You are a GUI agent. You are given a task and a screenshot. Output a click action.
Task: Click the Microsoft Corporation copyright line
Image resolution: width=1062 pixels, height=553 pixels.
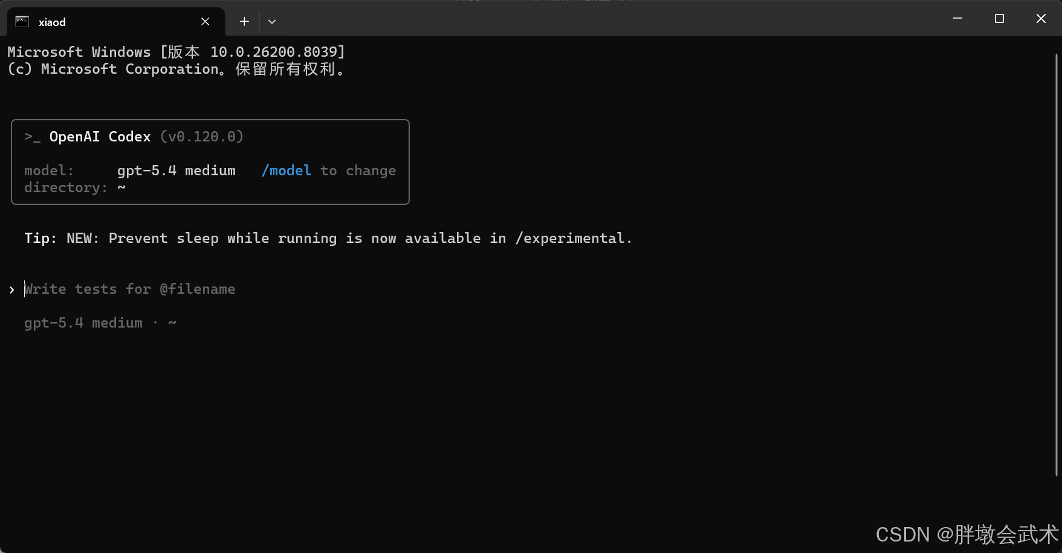[176, 69]
